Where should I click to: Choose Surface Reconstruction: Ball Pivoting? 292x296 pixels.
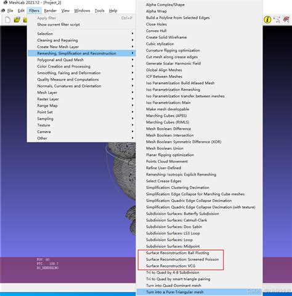177,253
